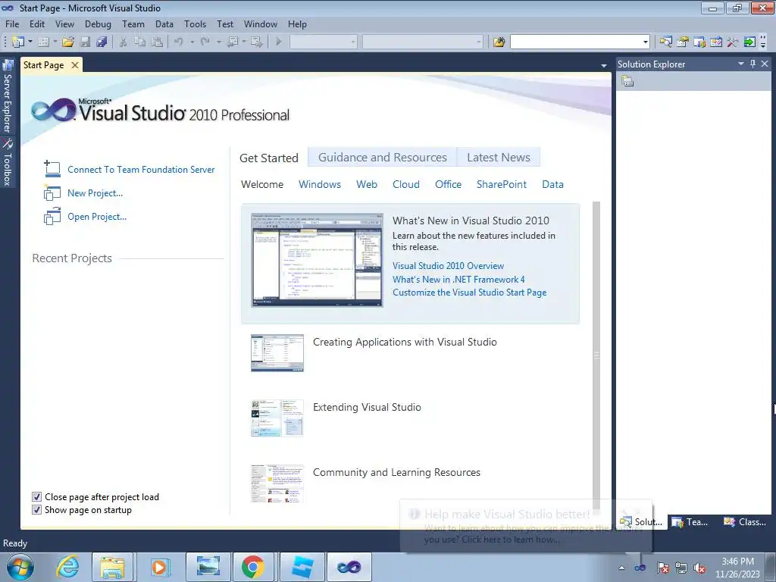This screenshot has height=582, width=776.
Task: Open Solution Explorer window position dropdown
Action: pos(741,64)
